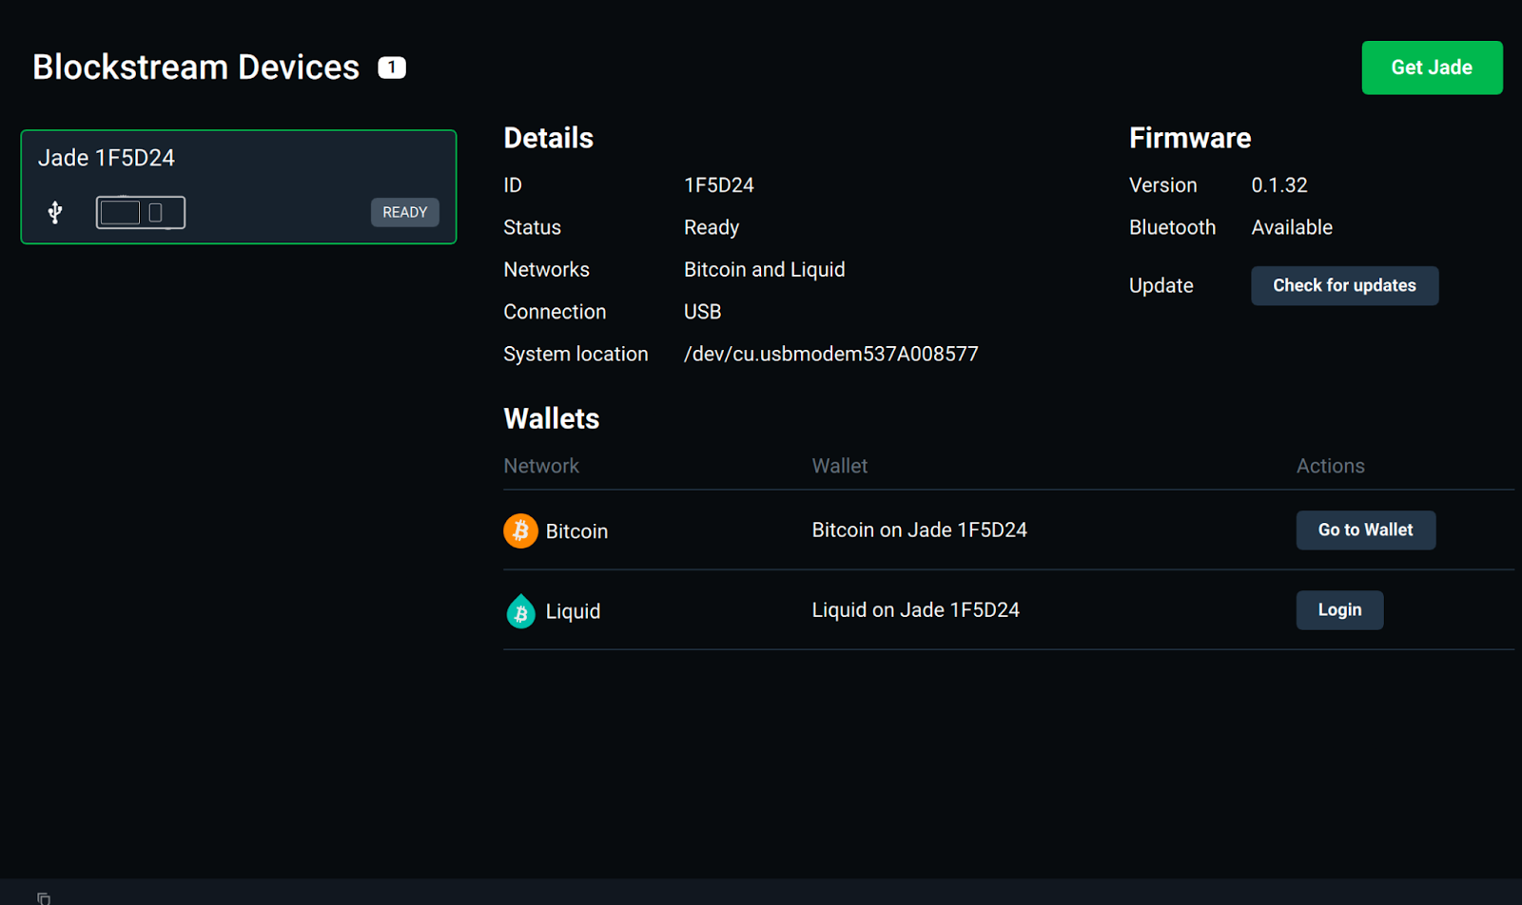Click the Jade device illustration icon
Viewport: 1522px width, 905px height.
141,212
